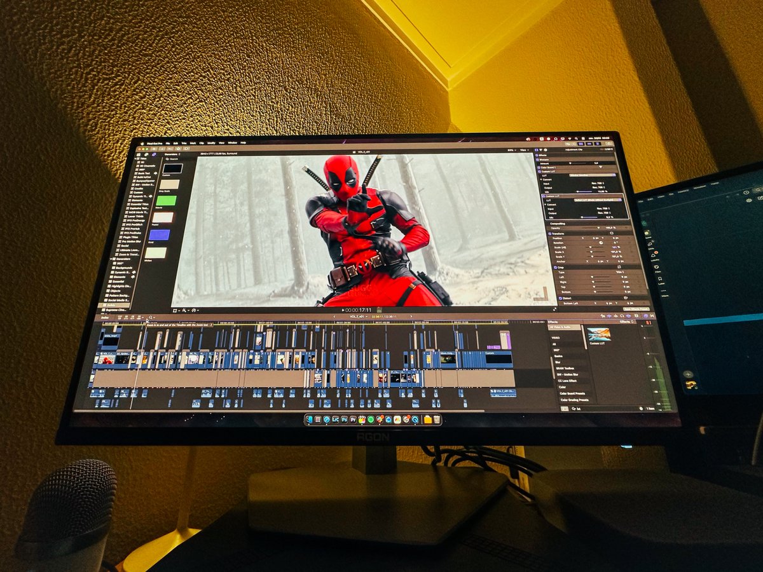Open the Transform tool dropdown under viewer
The width and height of the screenshot is (763, 572).
[x=175, y=310]
